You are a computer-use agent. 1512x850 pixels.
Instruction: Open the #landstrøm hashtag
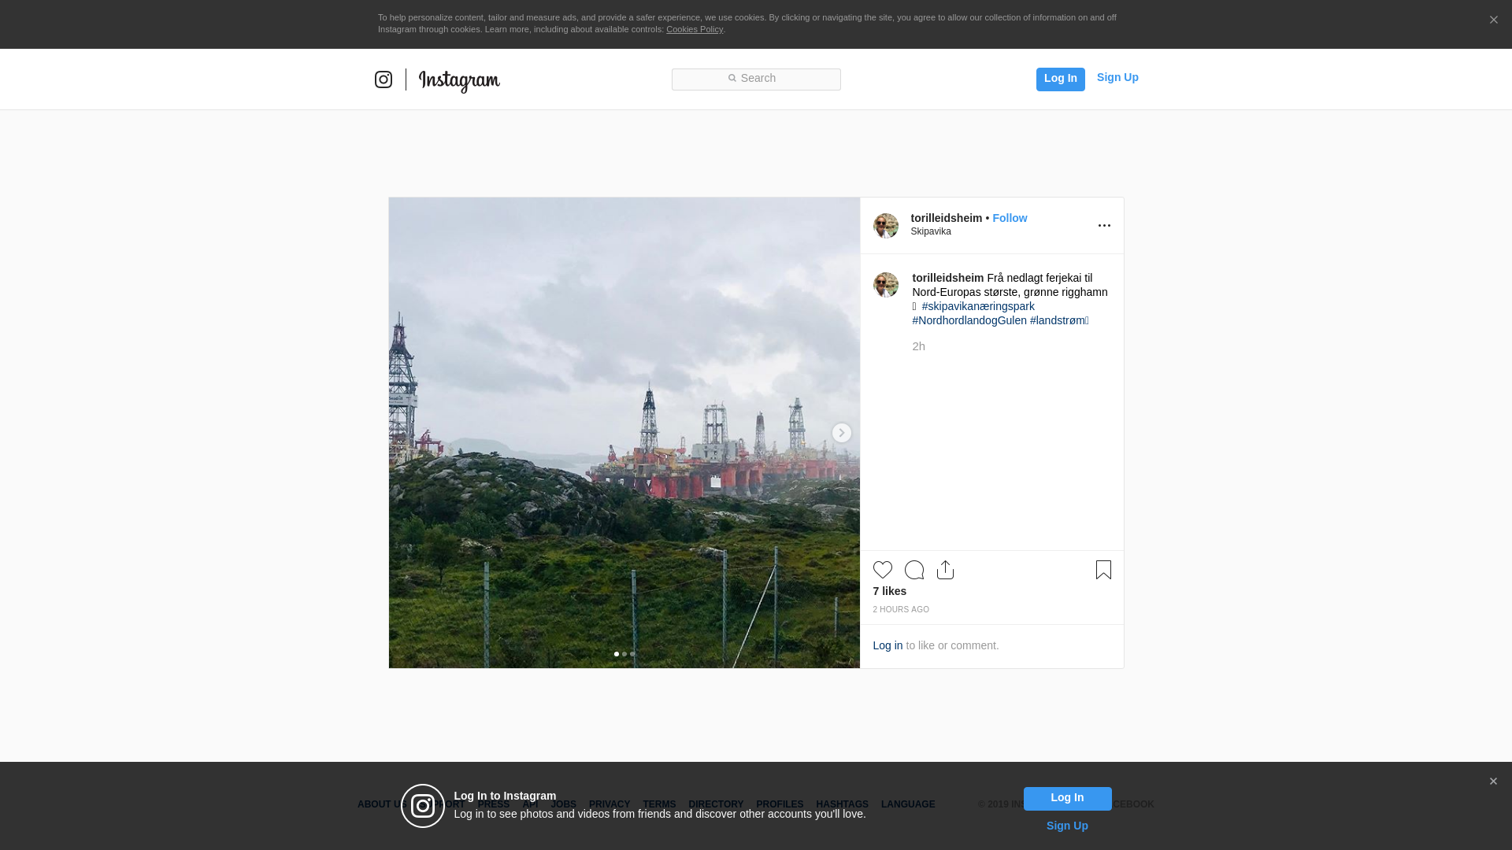[1058, 320]
